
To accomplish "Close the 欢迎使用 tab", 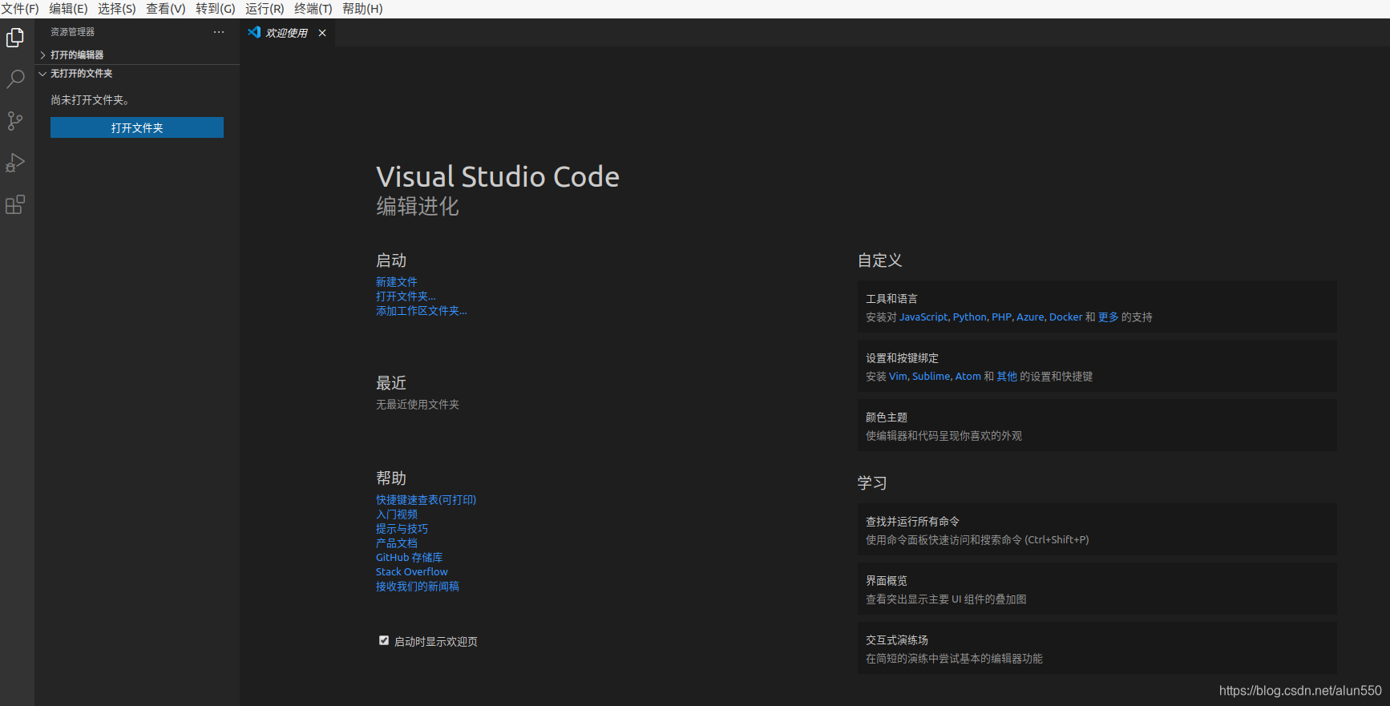I will (x=322, y=33).
